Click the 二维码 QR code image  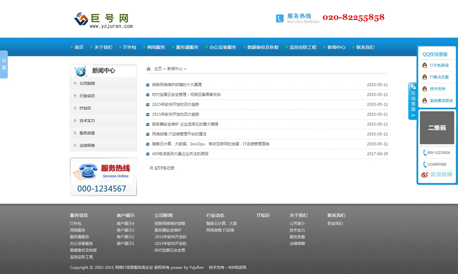point(437,127)
